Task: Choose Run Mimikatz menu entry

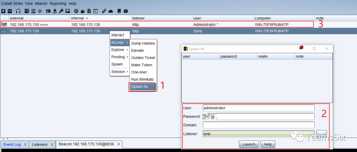Action: click(143, 79)
